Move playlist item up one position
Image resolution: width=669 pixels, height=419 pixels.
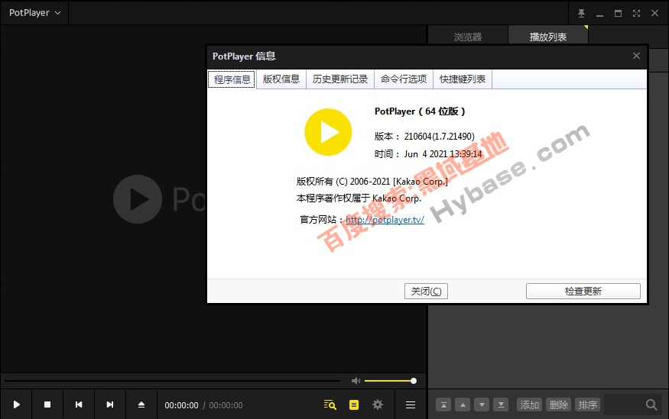pos(463,404)
